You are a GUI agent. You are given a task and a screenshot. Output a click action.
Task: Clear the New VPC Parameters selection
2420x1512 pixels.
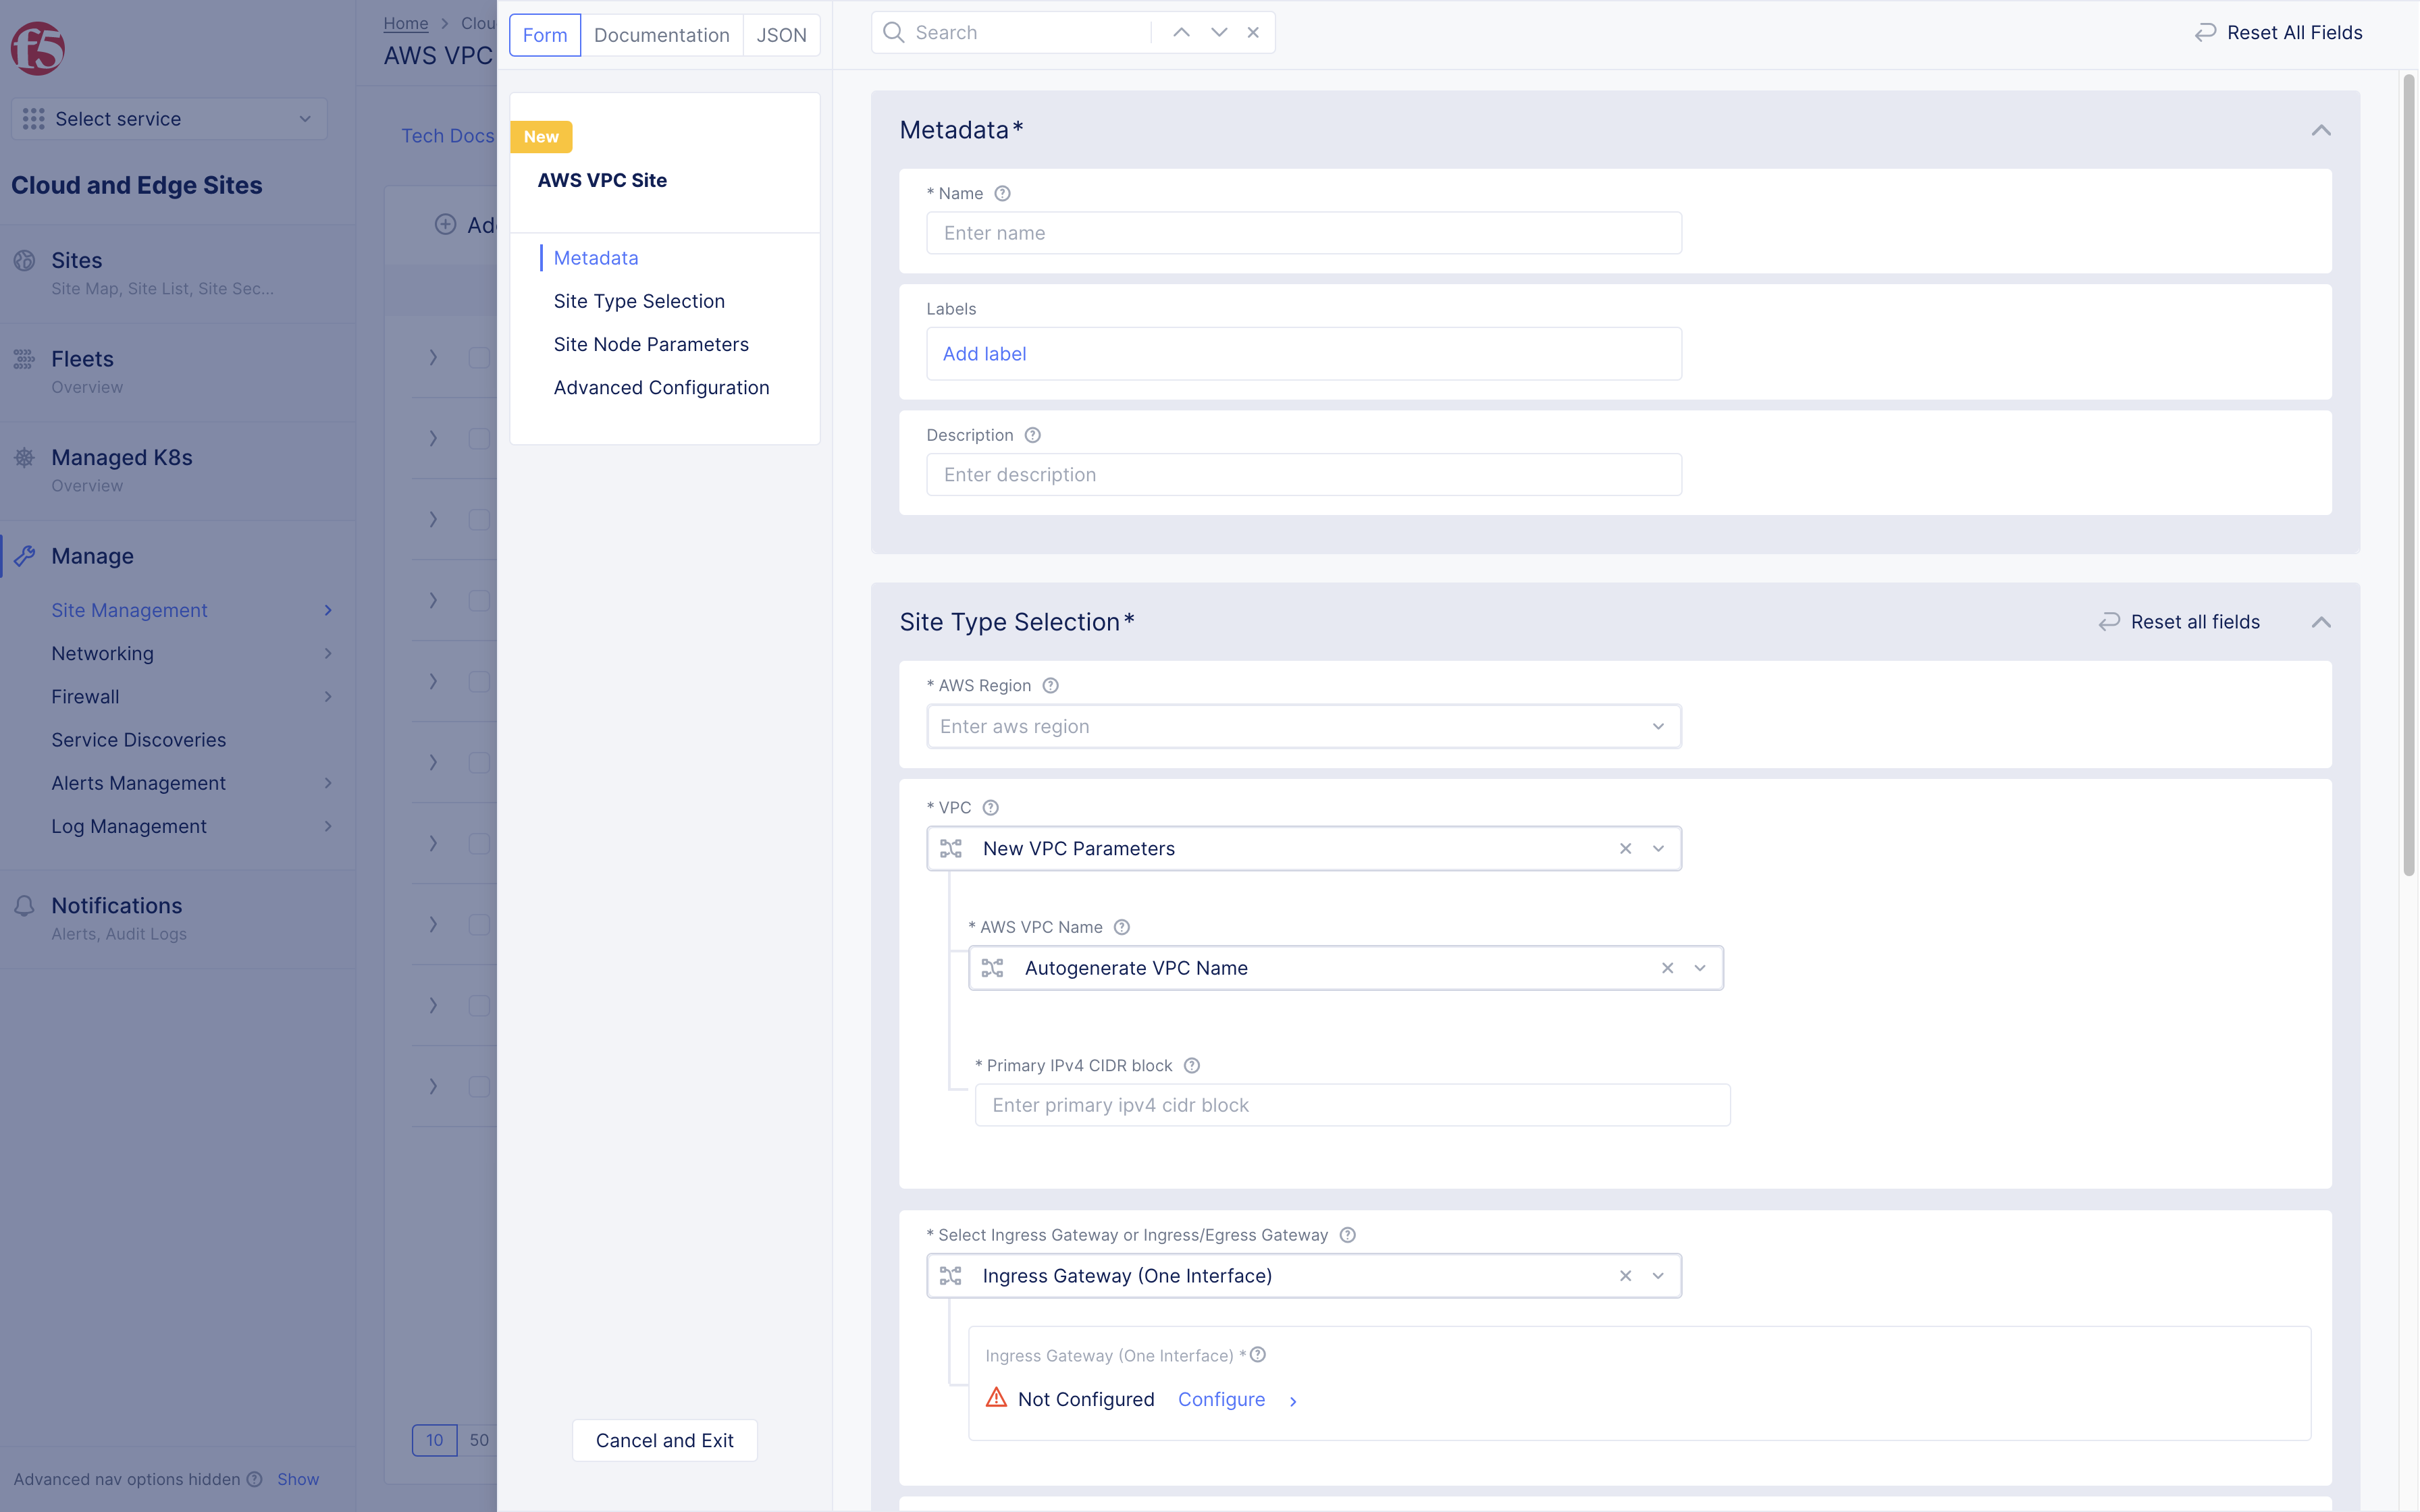point(1625,849)
